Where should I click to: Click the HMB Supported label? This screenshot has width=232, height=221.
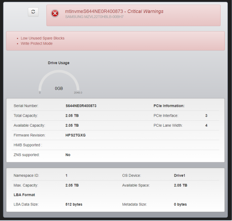pos(28,145)
